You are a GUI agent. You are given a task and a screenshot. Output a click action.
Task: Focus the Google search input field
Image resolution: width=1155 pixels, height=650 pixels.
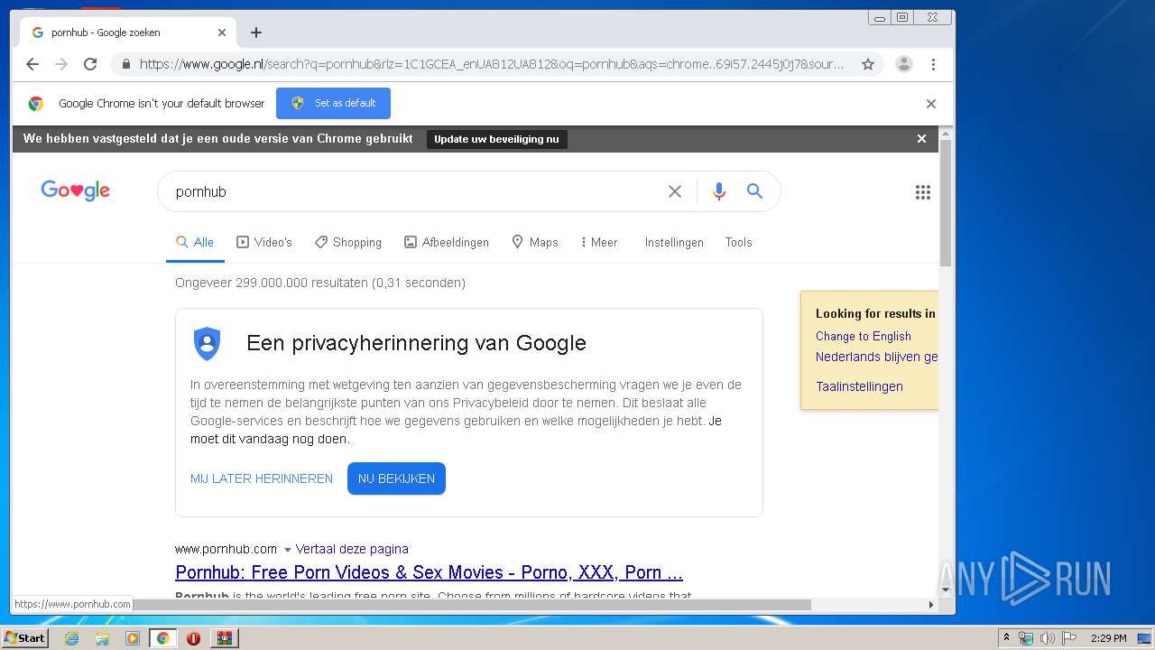(415, 191)
